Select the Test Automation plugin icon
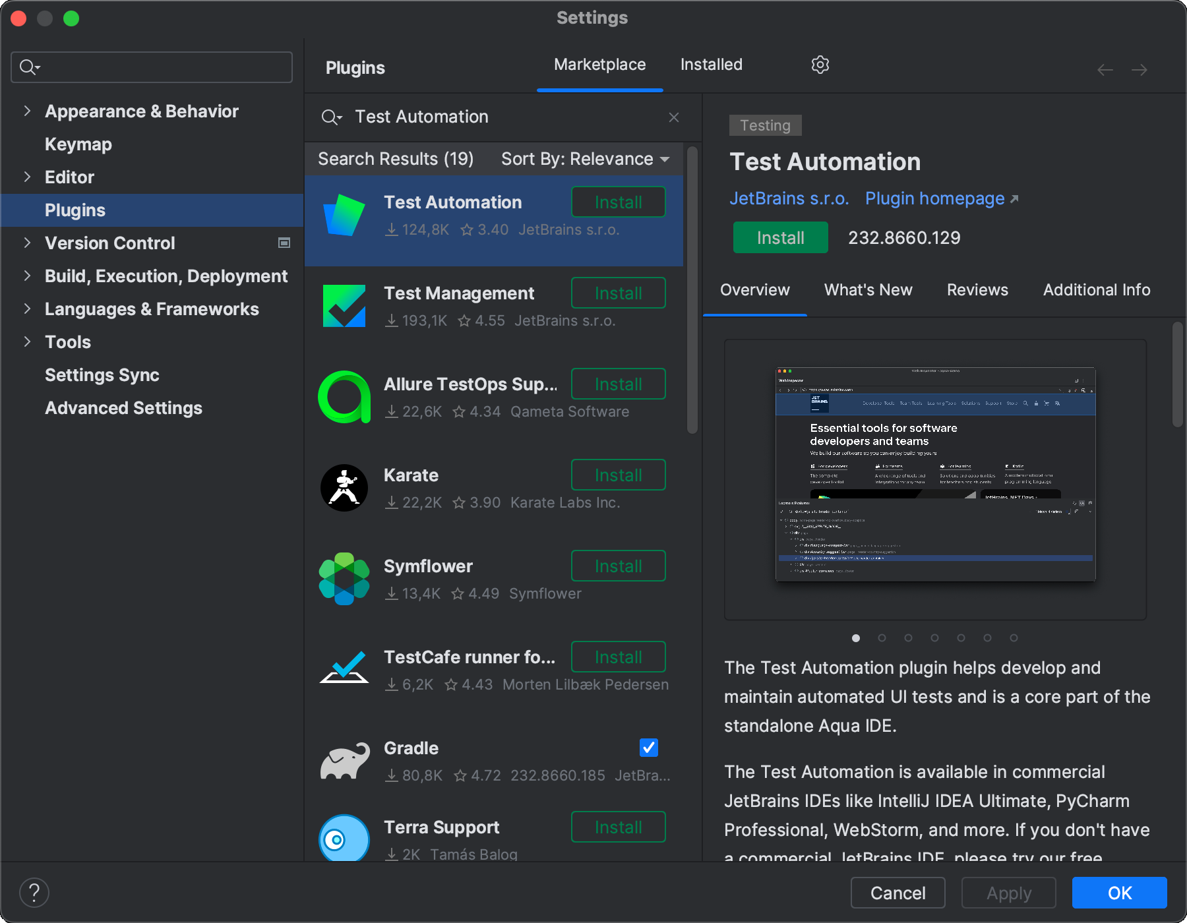1187x923 pixels. coord(344,214)
